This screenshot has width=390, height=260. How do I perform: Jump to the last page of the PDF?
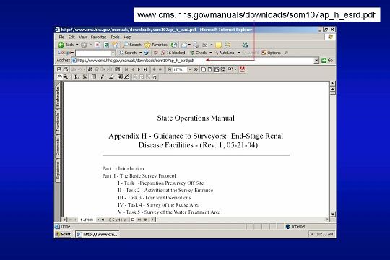(145, 69)
